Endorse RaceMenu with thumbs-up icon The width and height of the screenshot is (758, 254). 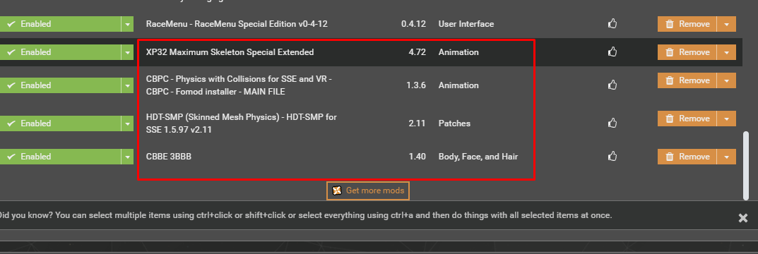click(612, 24)
